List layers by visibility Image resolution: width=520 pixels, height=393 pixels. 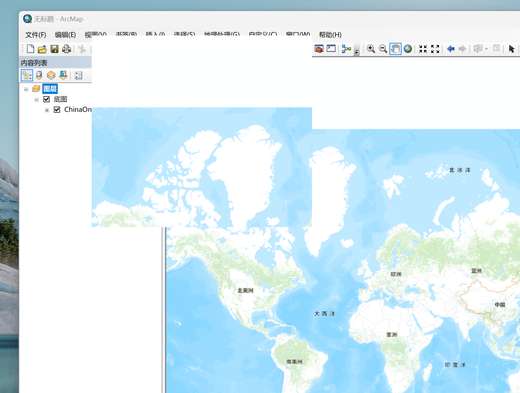coord(51,75)
